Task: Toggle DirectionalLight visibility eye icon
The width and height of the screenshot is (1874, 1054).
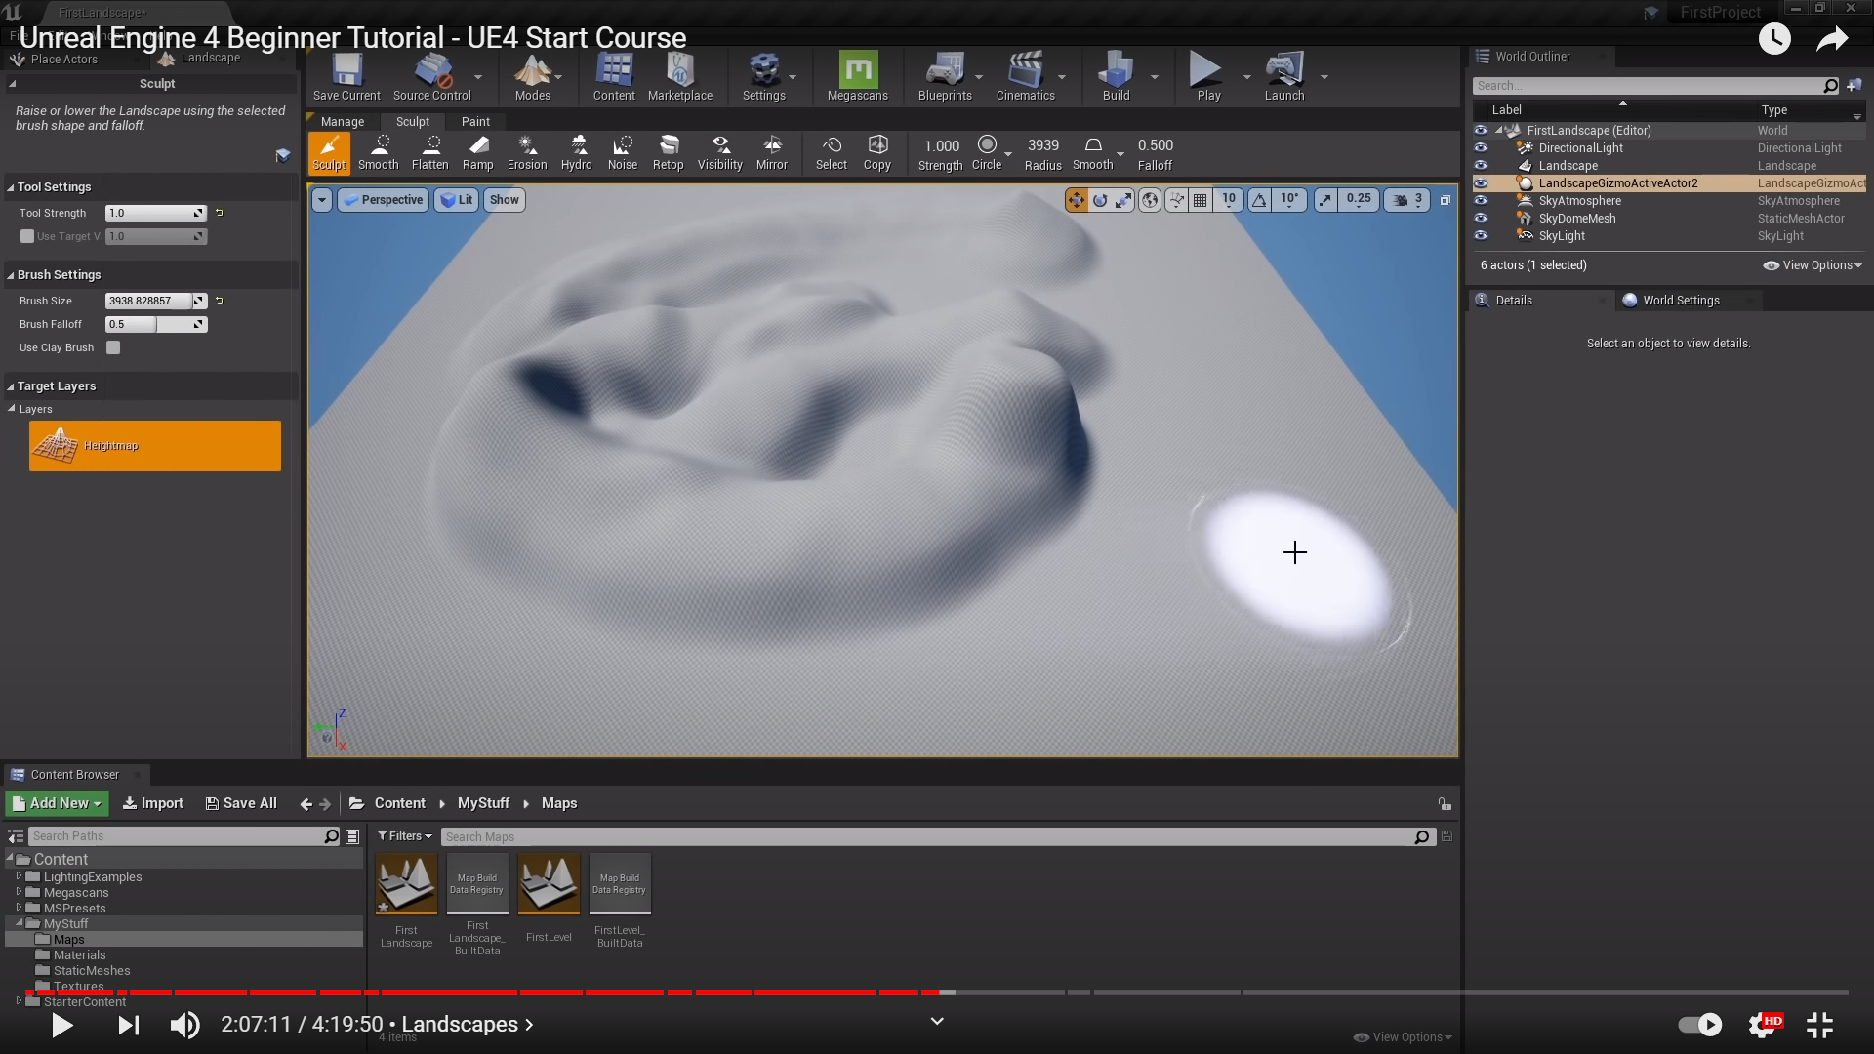Action: (1481, 148)
